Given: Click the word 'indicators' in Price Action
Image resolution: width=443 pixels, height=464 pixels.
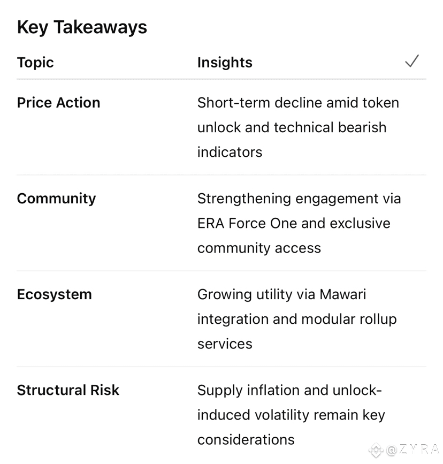Looking at the screenshot, I should pos(230,152).
